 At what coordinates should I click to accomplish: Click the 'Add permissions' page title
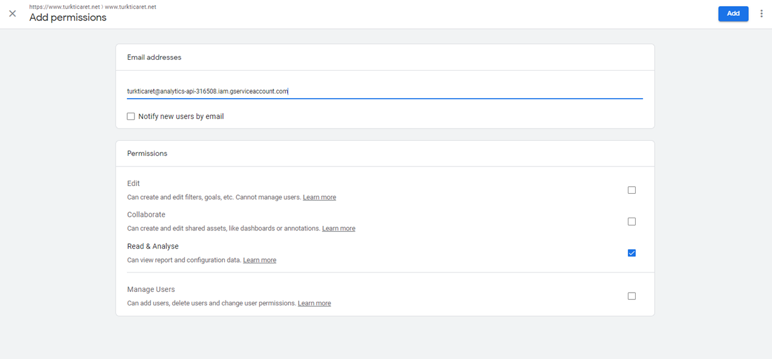point(68,18)
